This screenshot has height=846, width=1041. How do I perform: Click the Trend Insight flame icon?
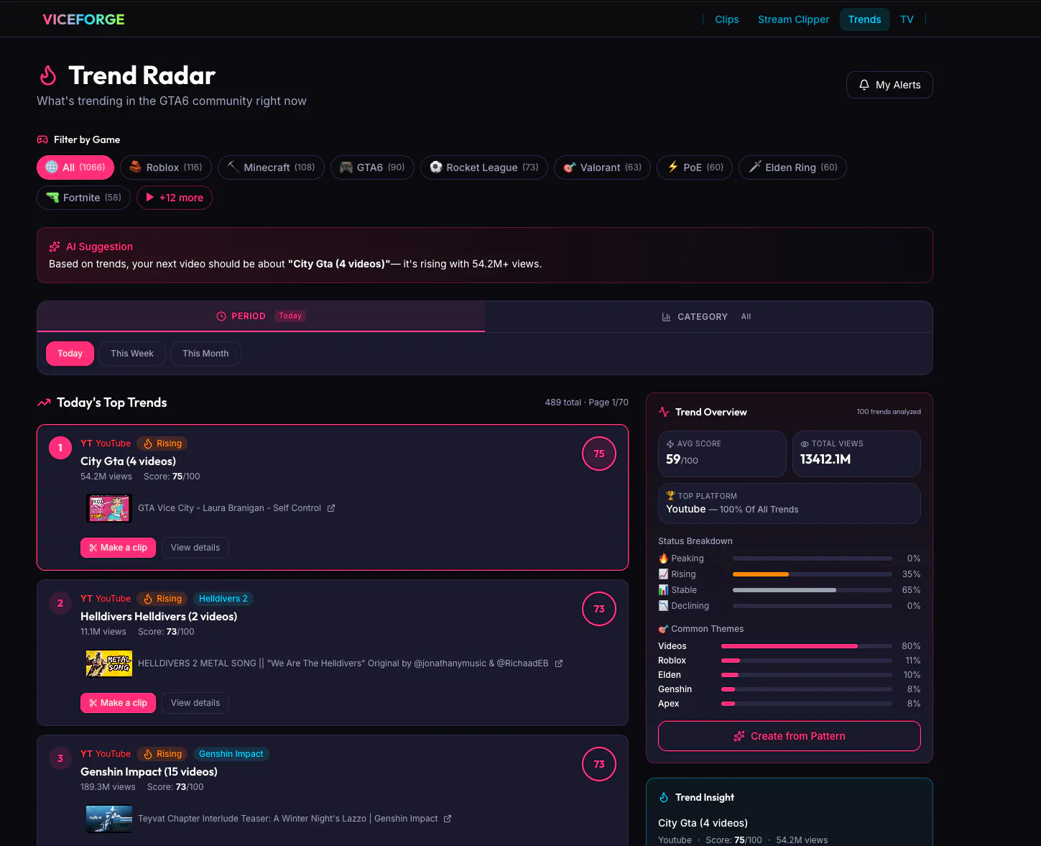664,797
